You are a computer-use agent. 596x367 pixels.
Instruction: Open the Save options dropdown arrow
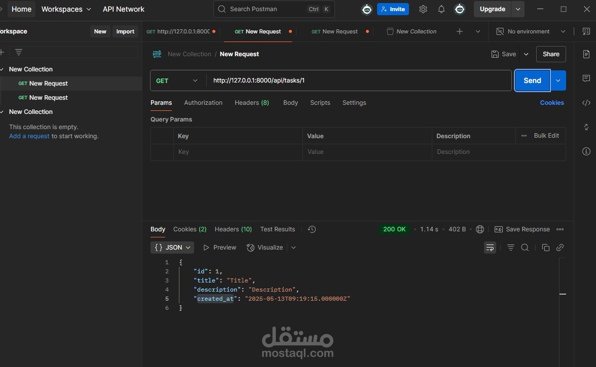tap(526, 54)
